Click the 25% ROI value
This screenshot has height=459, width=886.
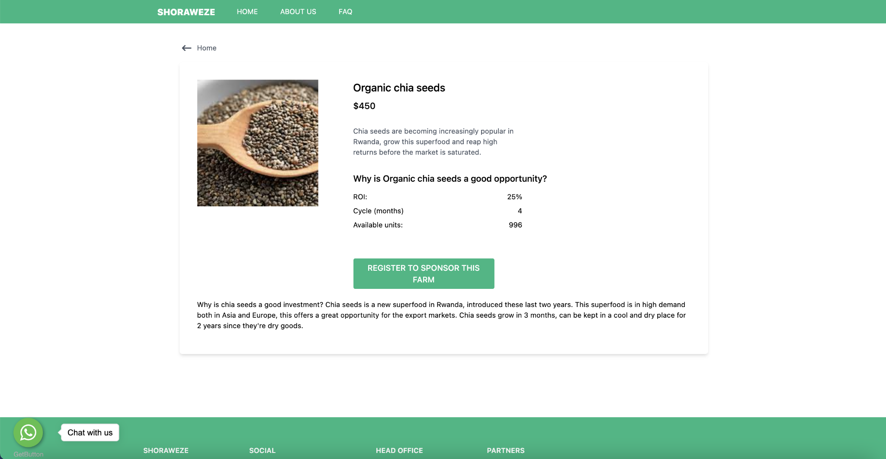point(514,197)
